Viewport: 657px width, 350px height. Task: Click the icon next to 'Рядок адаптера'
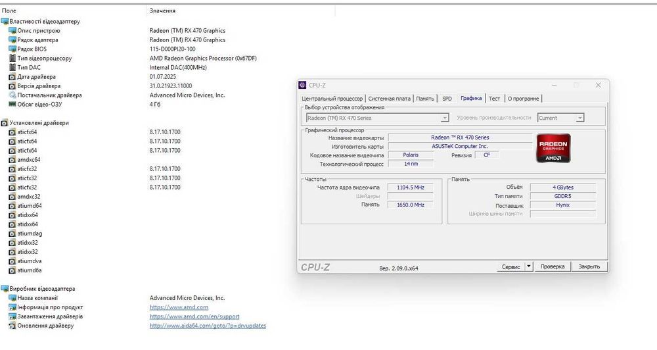tap(12, 40)
